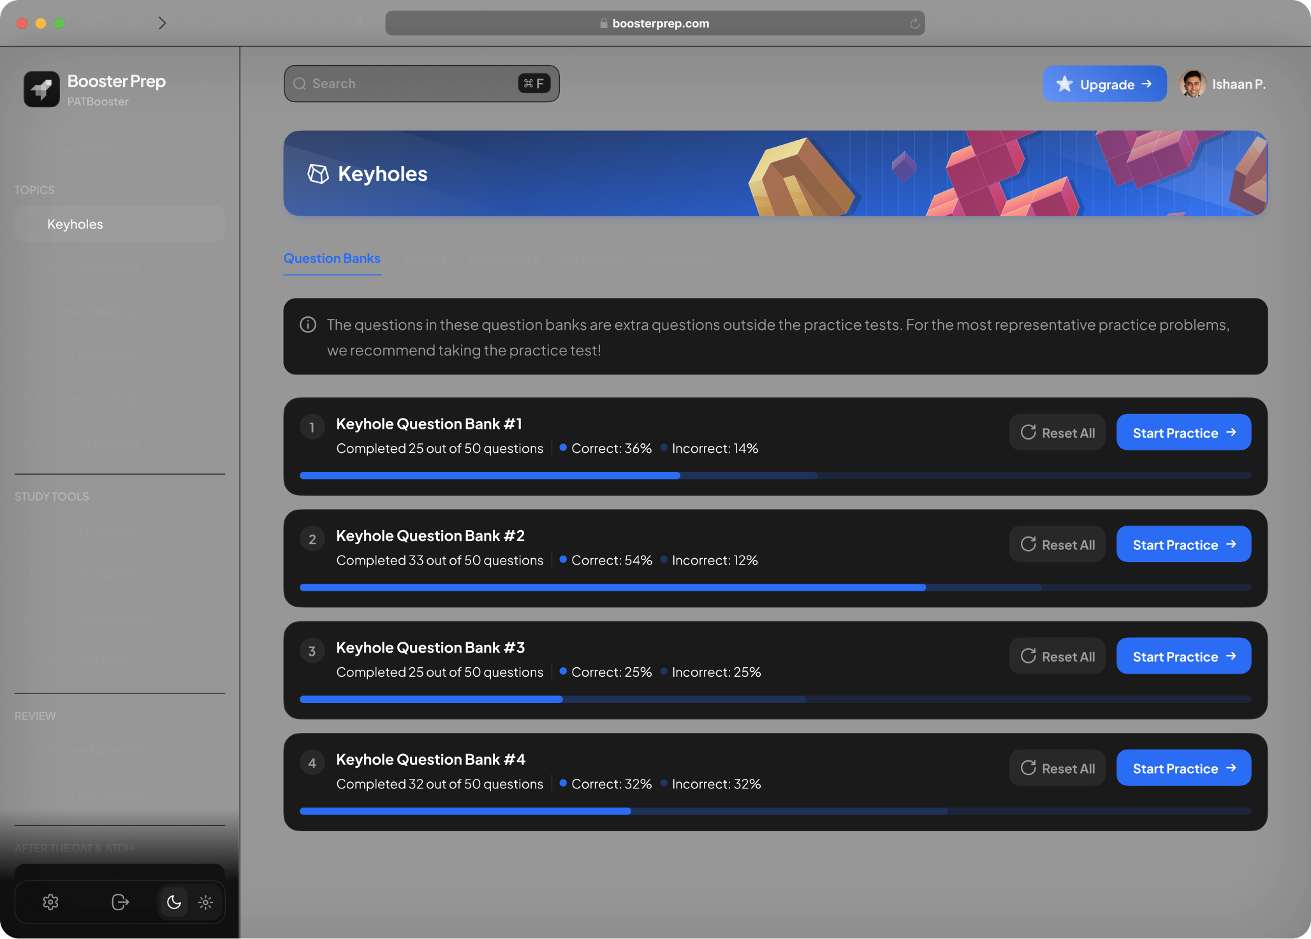The height and width of the screenshot is (939, 1311).
Task: Click the logout icon in sidebar footer
Action: click(120, 901)
